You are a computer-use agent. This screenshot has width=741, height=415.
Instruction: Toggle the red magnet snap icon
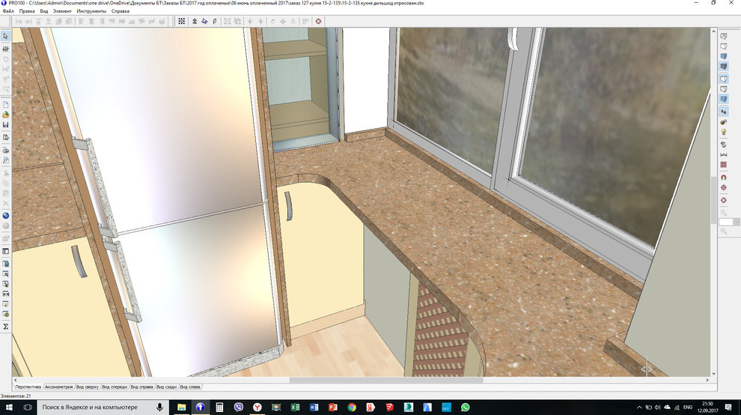click(724, 177)
